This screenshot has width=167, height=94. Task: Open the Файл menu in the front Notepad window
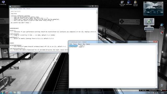(71, 44)
